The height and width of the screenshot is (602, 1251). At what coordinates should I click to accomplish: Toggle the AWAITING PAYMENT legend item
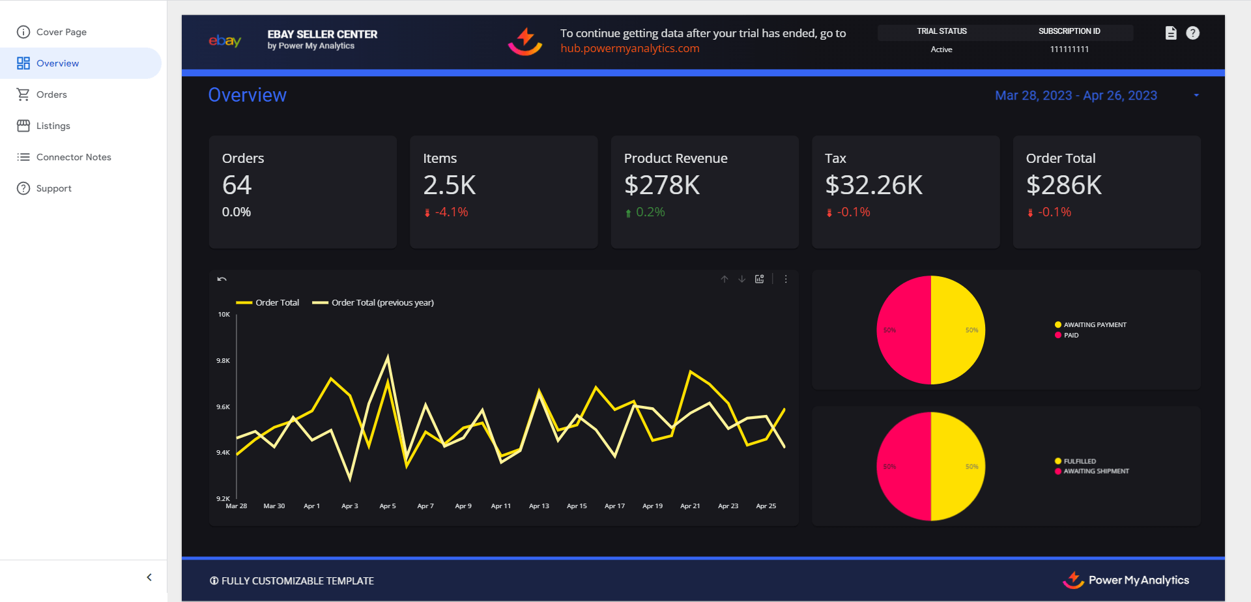pyautogui.click(x=1090, y=324)
